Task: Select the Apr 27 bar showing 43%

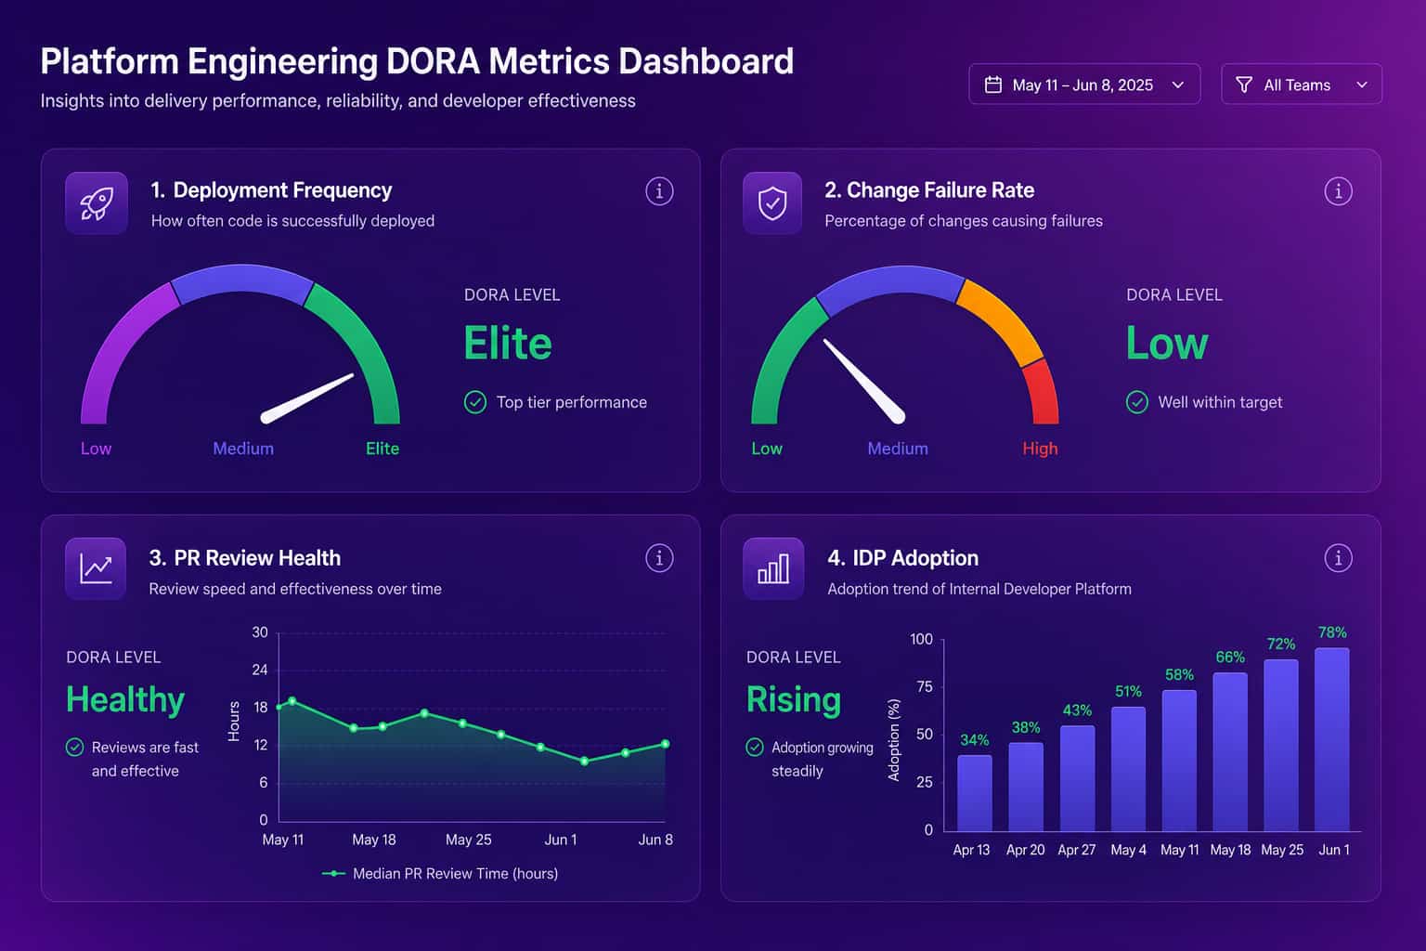Action: tap(1077, 778)
